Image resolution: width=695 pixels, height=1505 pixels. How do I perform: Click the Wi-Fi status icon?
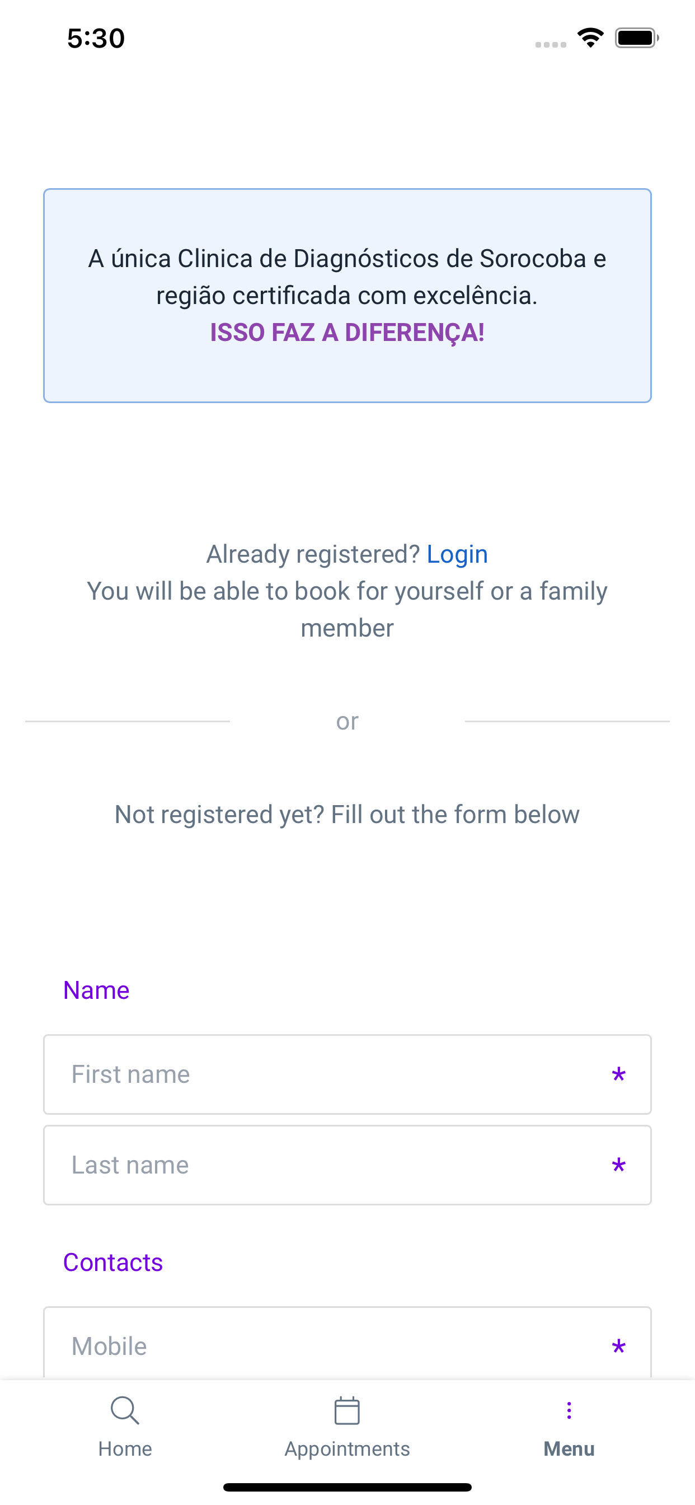590,38
